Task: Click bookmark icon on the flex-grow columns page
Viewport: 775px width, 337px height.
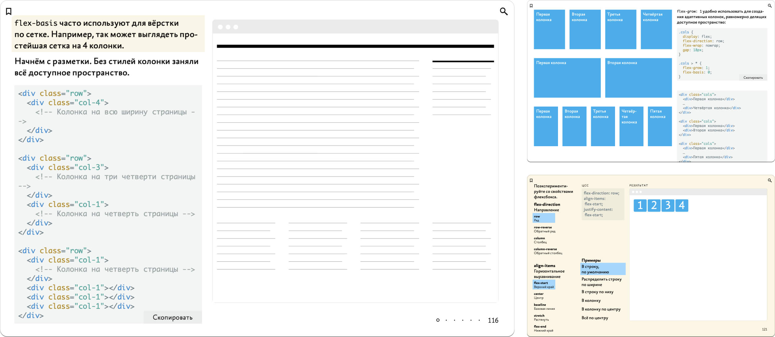Action: [x=531, y=6]
